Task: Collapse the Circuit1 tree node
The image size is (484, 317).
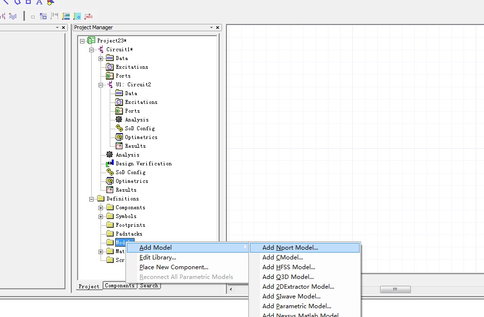Action: pyautogui.click(x=91, y=50)
